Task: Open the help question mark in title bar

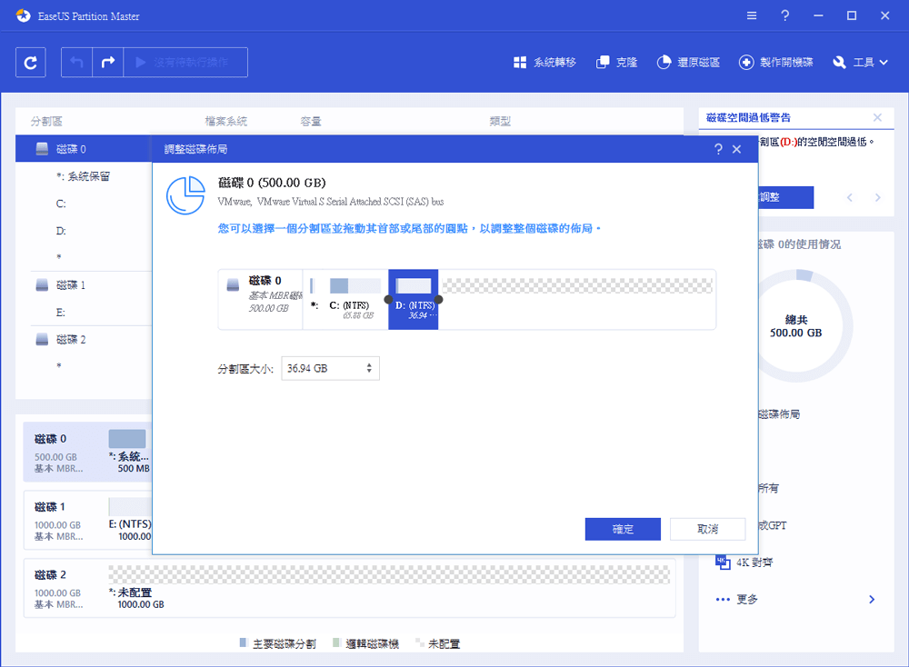Action: point(785,15)
